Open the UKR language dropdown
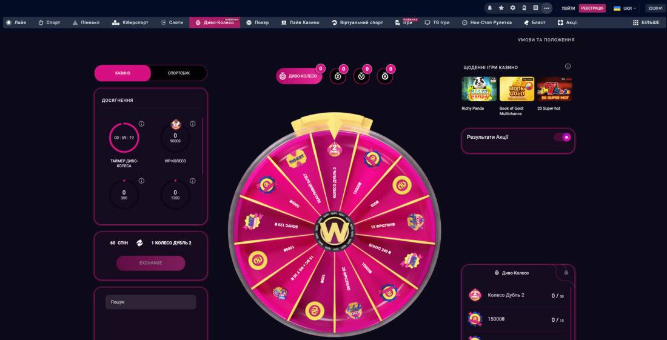This screenshot has width=667, height=340. 625,8
